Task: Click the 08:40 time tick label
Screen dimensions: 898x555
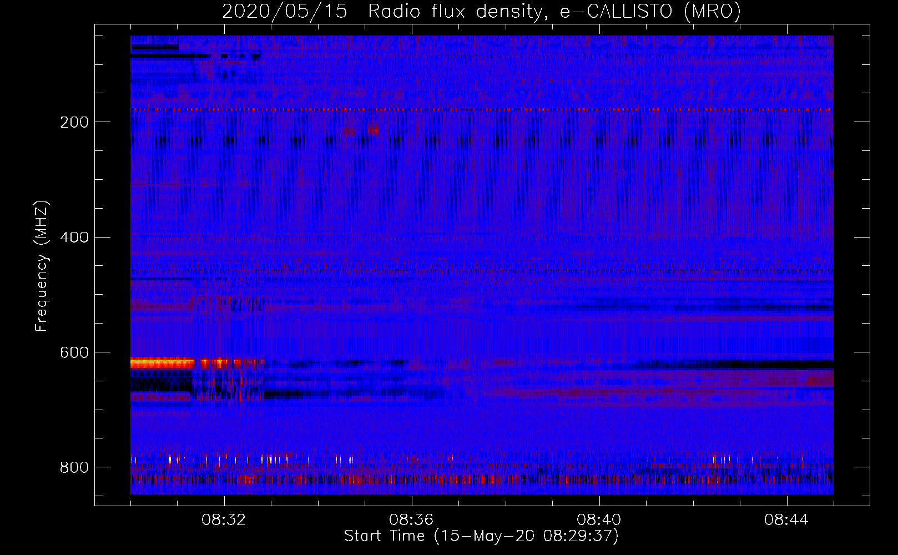Action: coord(599,520)
